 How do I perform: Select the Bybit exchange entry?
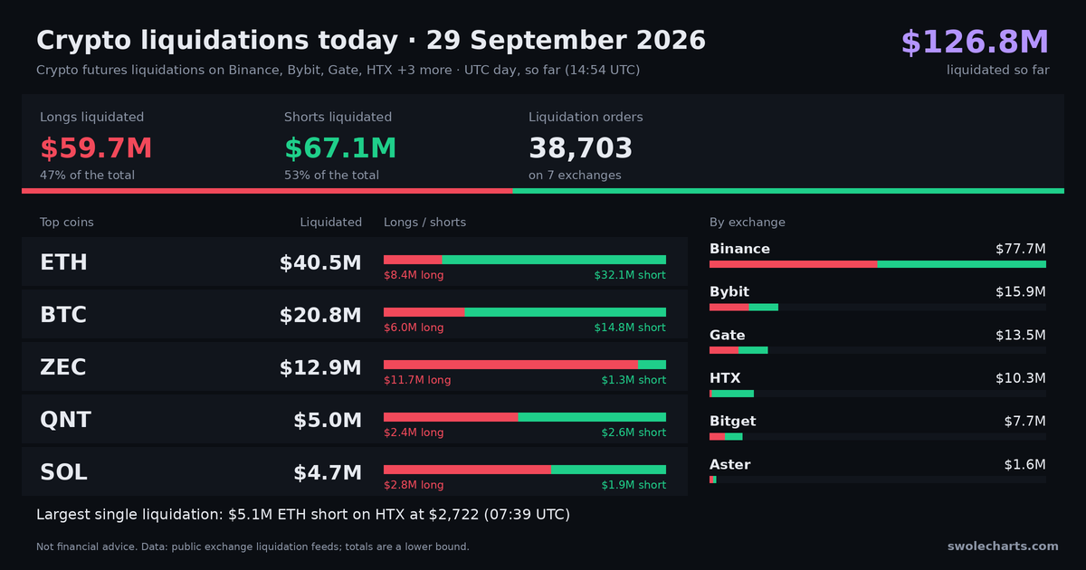878,299
